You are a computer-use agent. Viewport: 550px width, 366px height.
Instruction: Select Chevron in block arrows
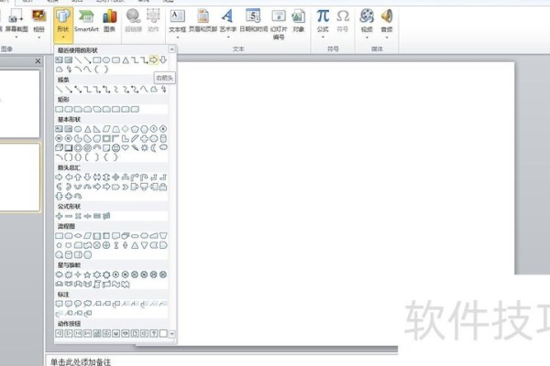(126, 187)
